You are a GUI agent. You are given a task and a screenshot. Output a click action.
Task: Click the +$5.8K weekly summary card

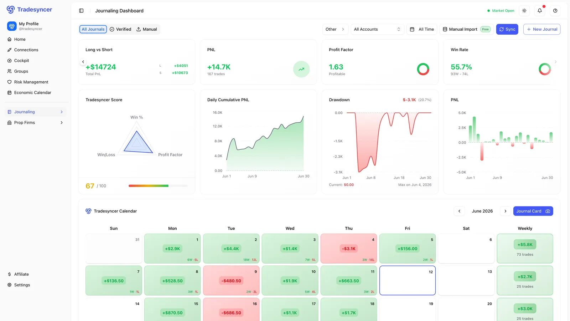tap(525, 248)
